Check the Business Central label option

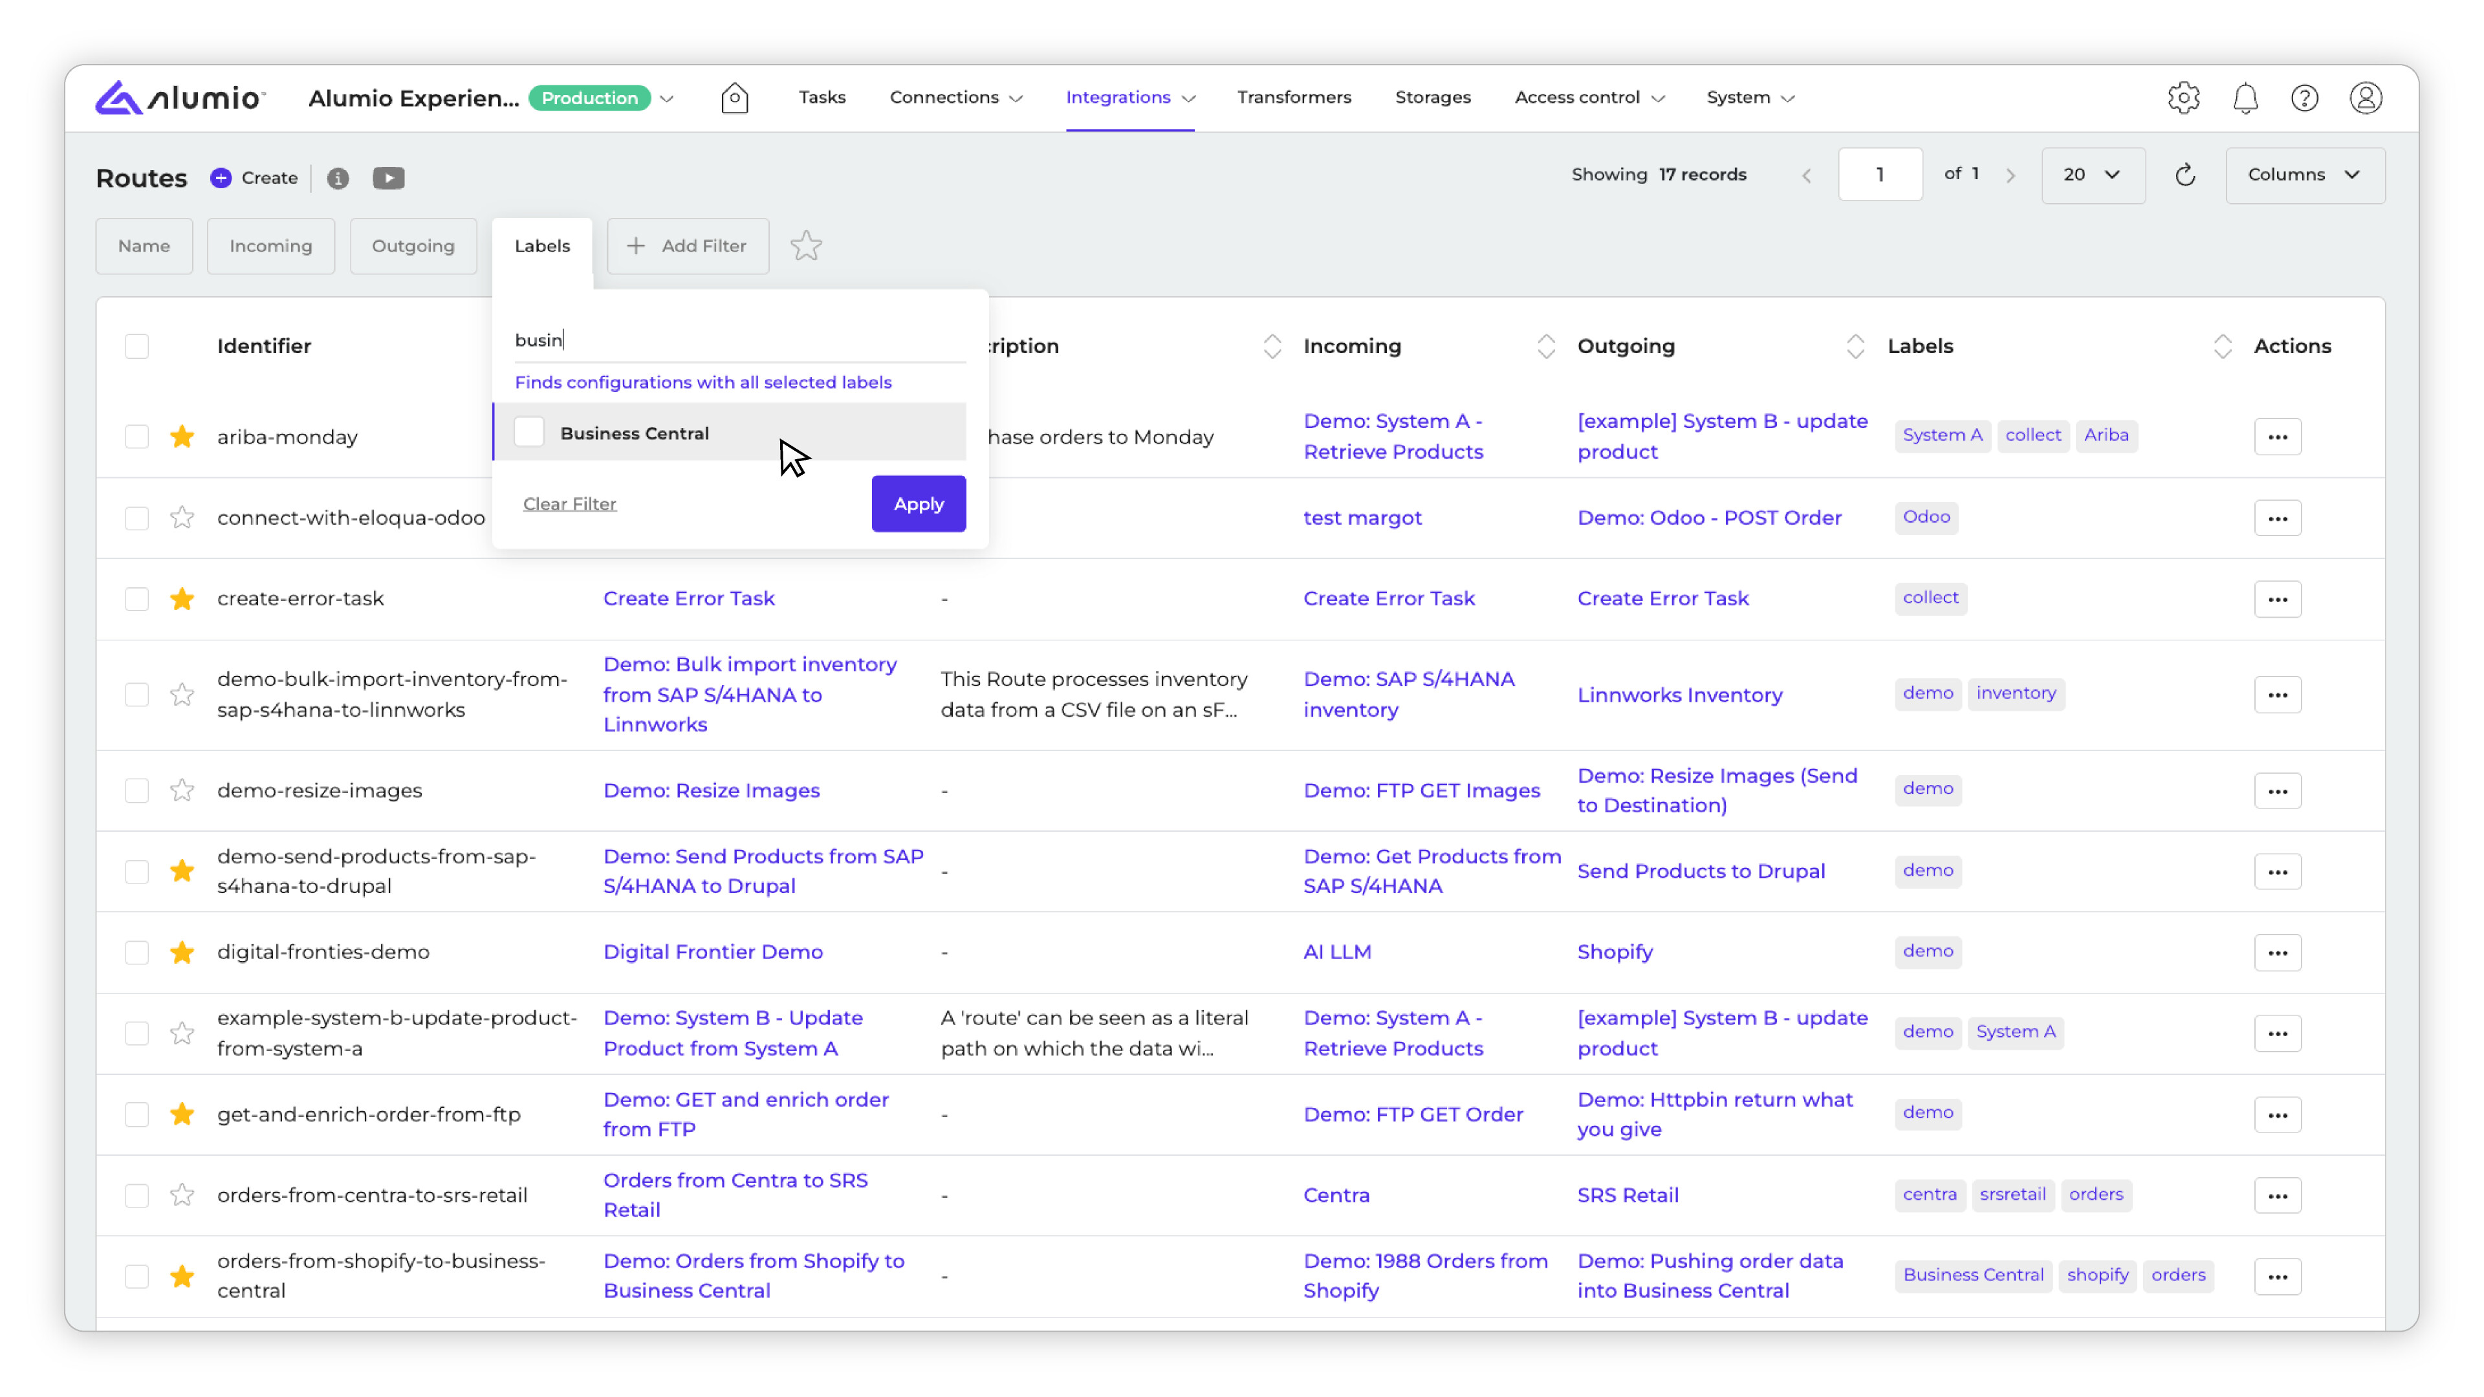click(529, 433)
